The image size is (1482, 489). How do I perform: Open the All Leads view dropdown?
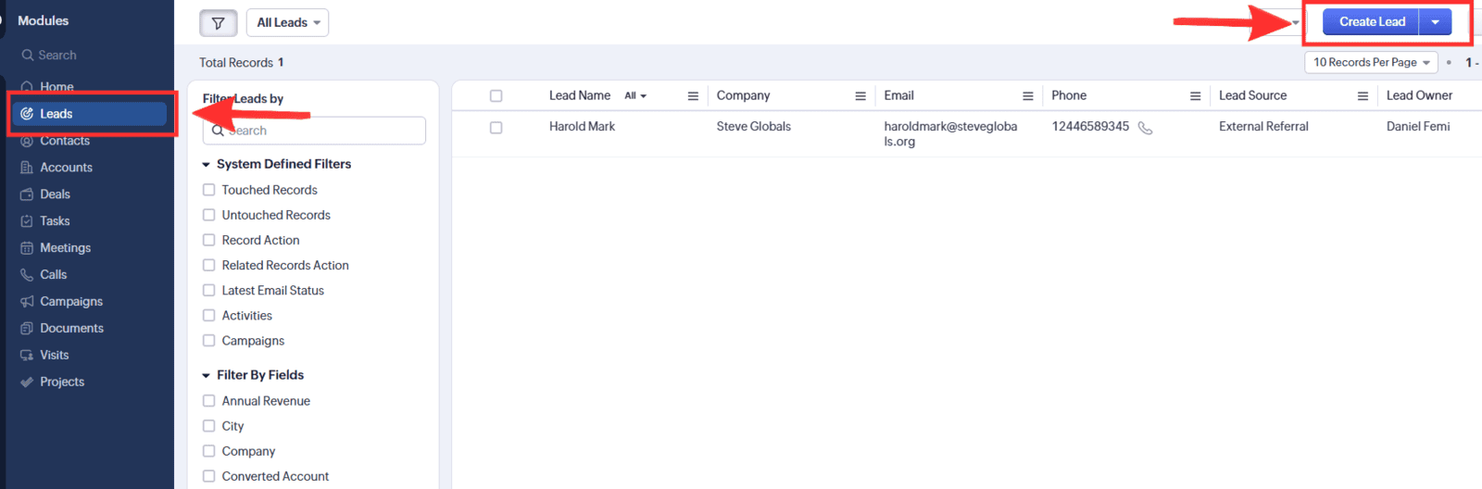coord(288,23)
